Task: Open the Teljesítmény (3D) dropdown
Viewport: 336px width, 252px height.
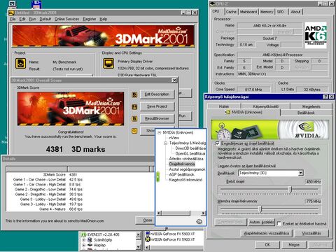Action: coord(301,173)
